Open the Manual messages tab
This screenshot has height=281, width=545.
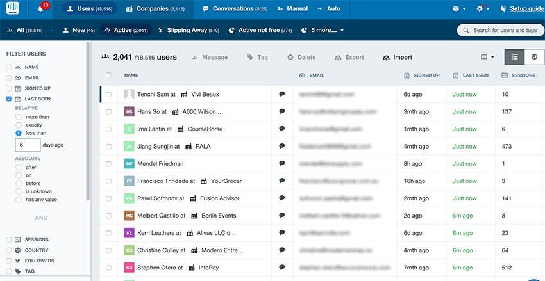click(x=292, y=9)
